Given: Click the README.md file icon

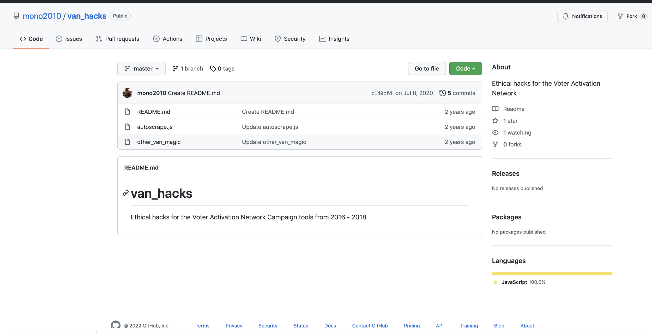Looking at the screenshot, I should (127, 112).
